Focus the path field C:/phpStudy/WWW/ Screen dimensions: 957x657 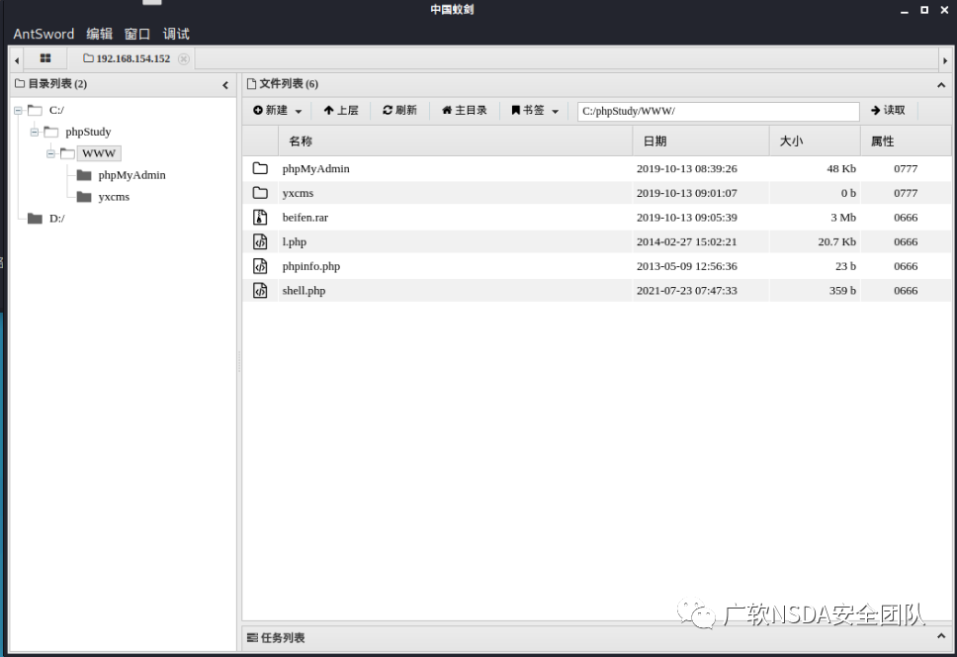coord(719,111)
